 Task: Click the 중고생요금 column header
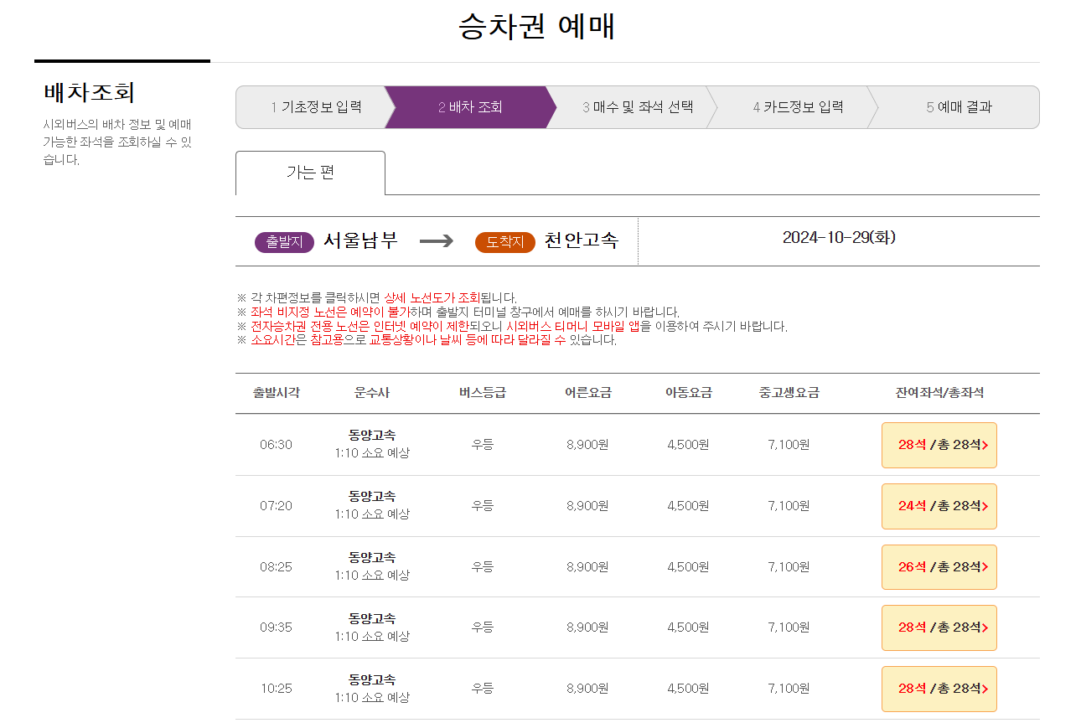789,393
